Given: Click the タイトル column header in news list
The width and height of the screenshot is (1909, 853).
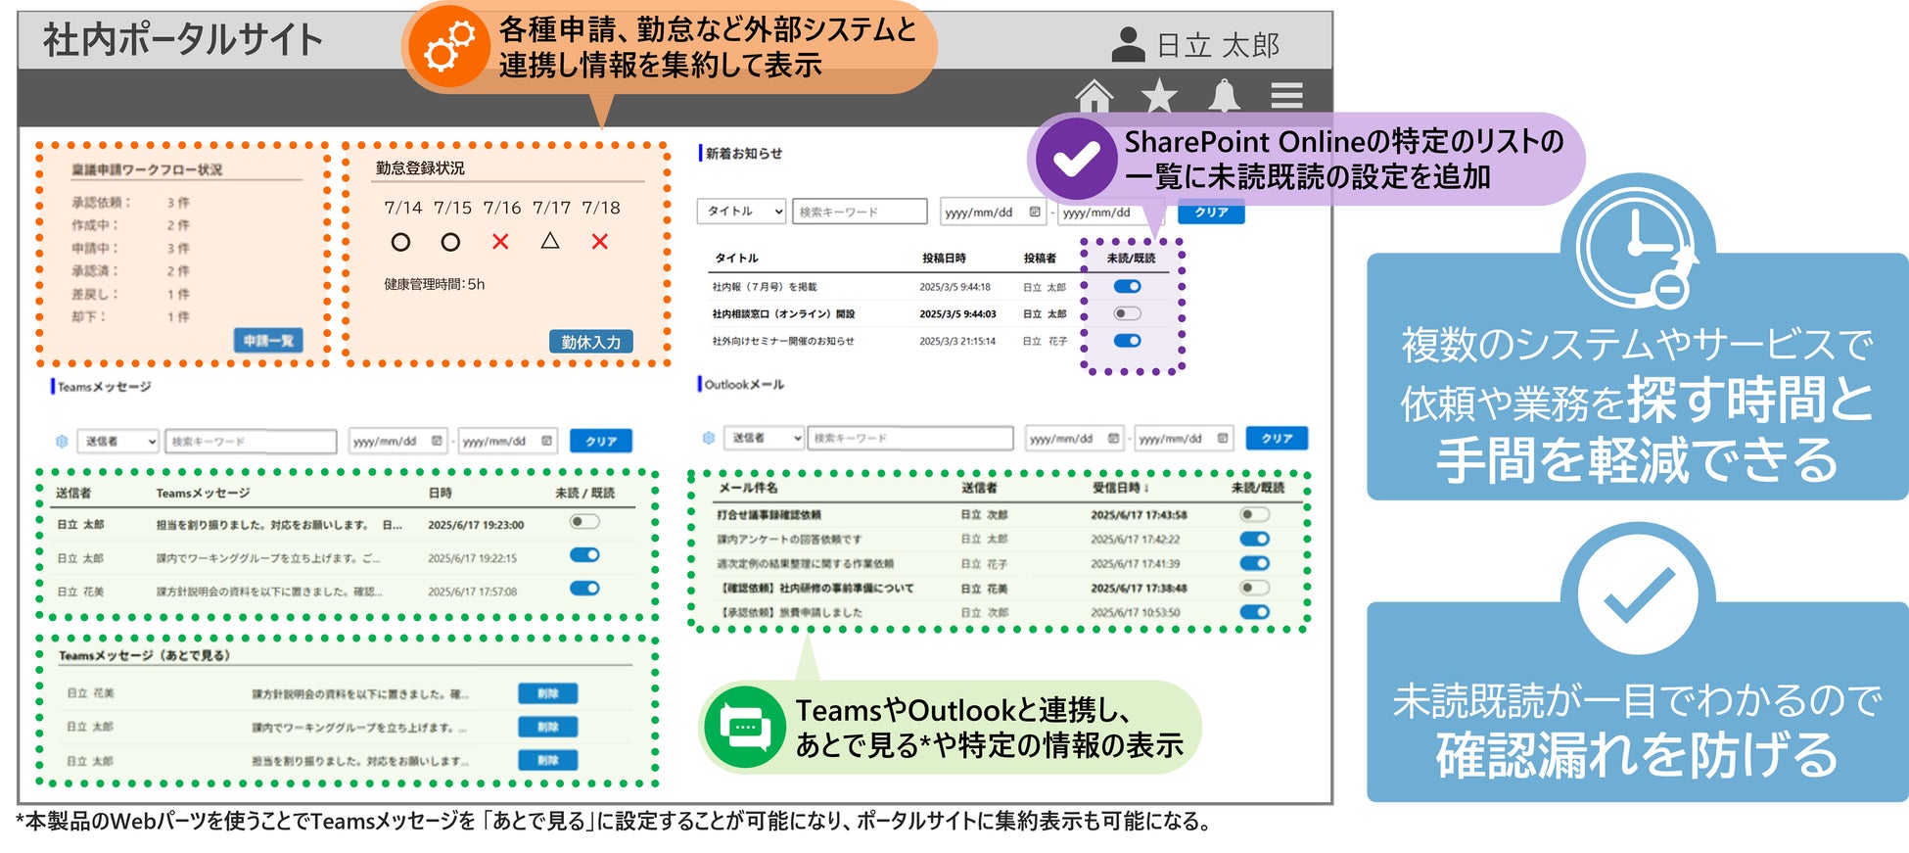Looking at the screenshot, I should click(x=736, y=259).
